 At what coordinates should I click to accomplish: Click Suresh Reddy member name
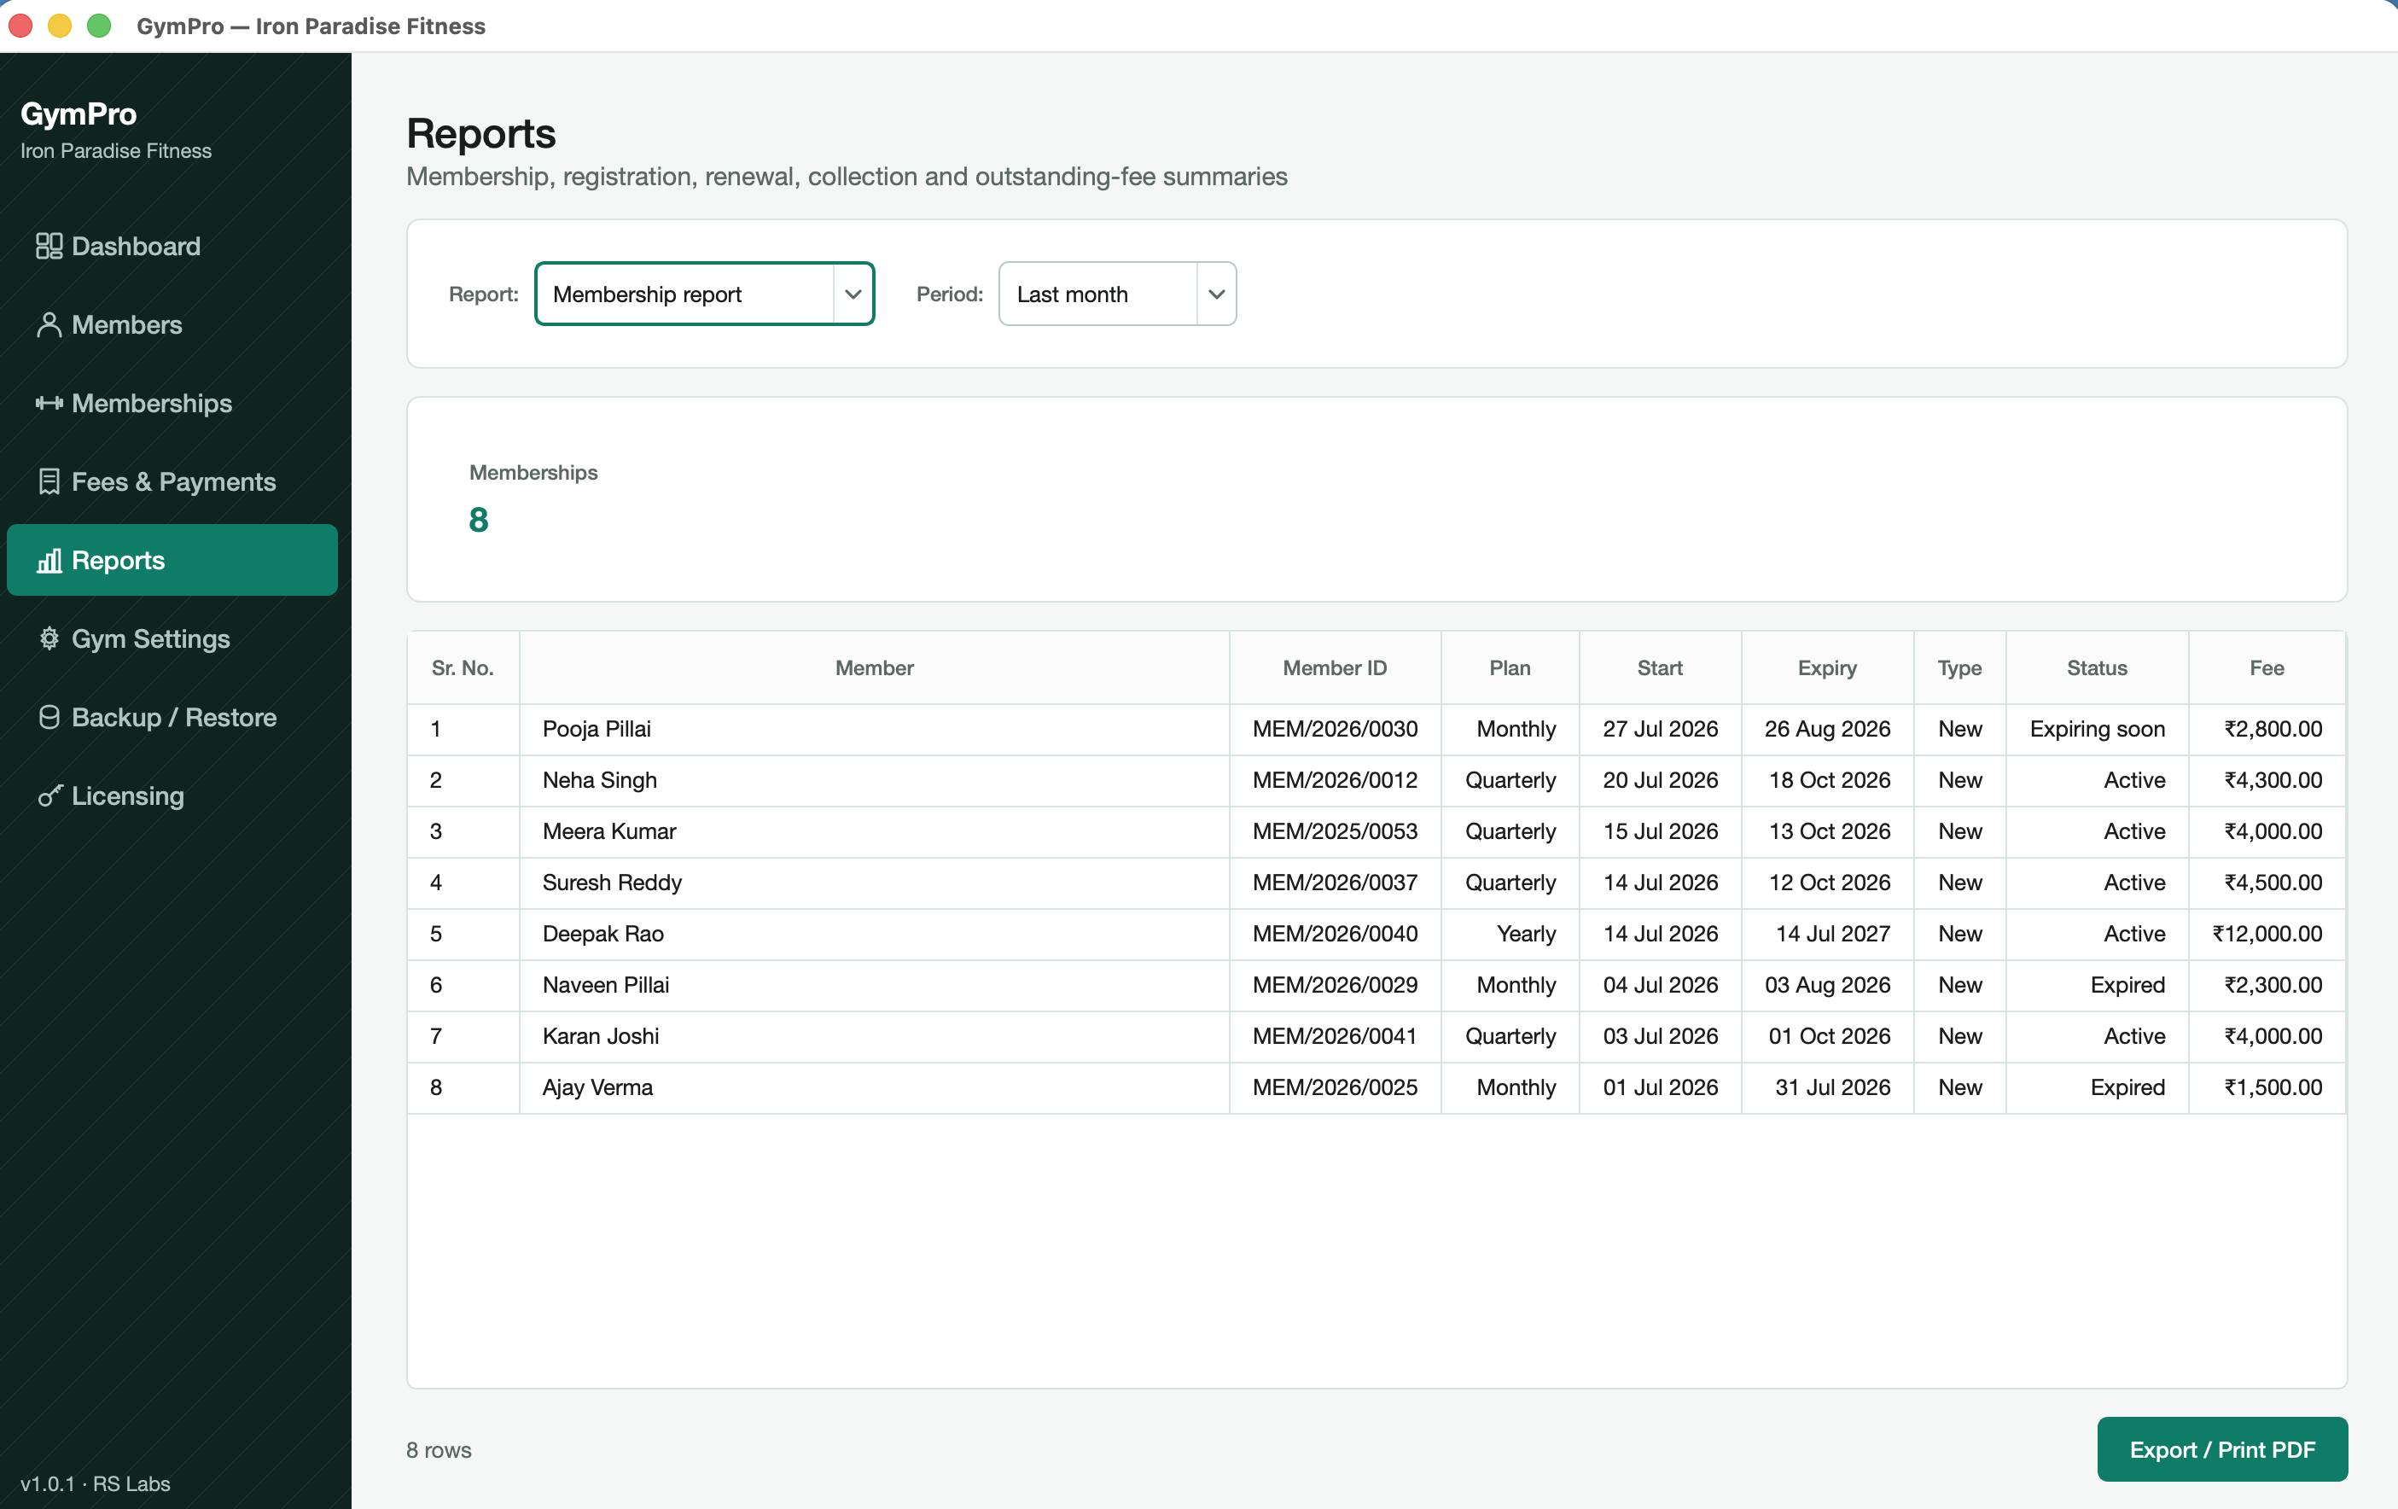click(613, 883)
